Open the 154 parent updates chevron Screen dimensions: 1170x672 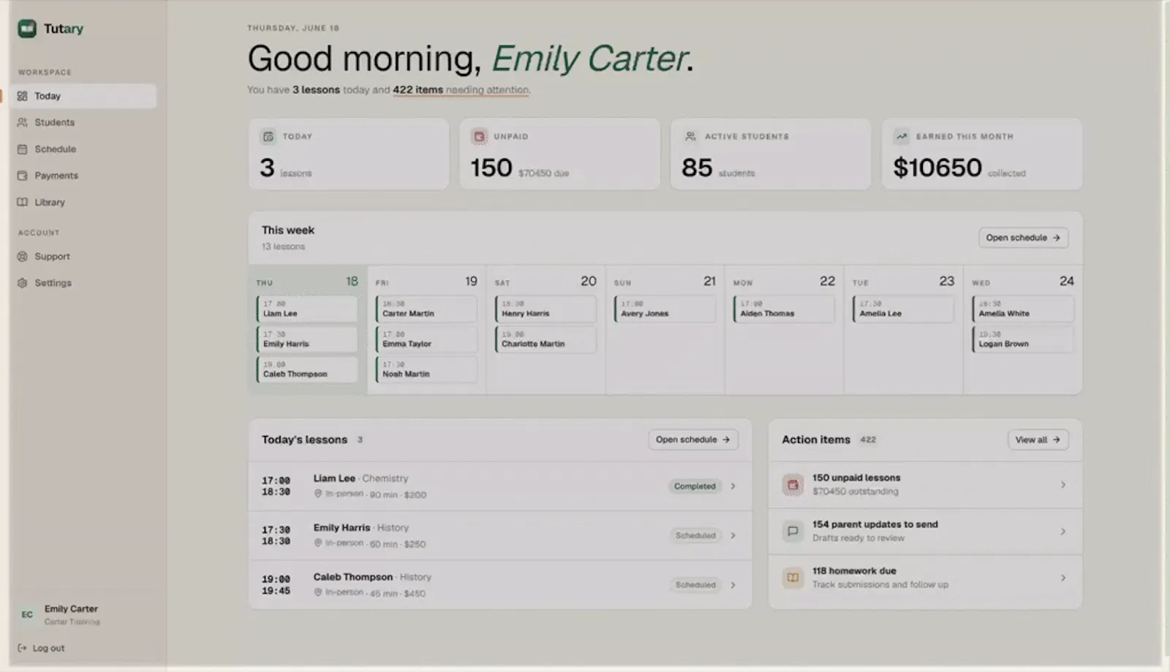click(1063, 531)
